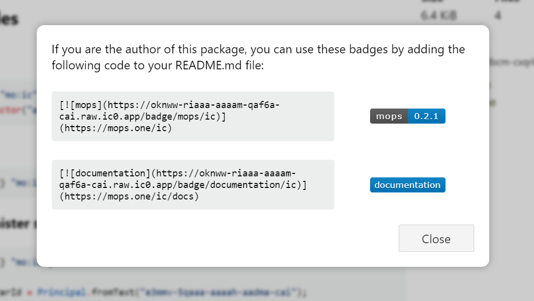Select the mops badge markdown code block
534x301 pixels.
193,116
